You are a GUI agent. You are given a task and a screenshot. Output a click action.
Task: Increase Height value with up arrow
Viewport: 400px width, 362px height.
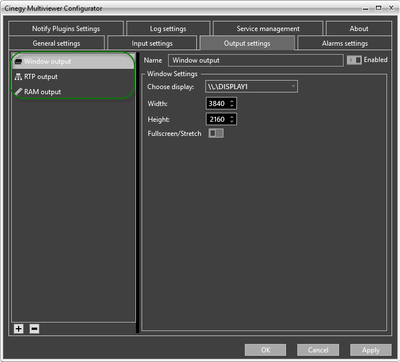232,117
